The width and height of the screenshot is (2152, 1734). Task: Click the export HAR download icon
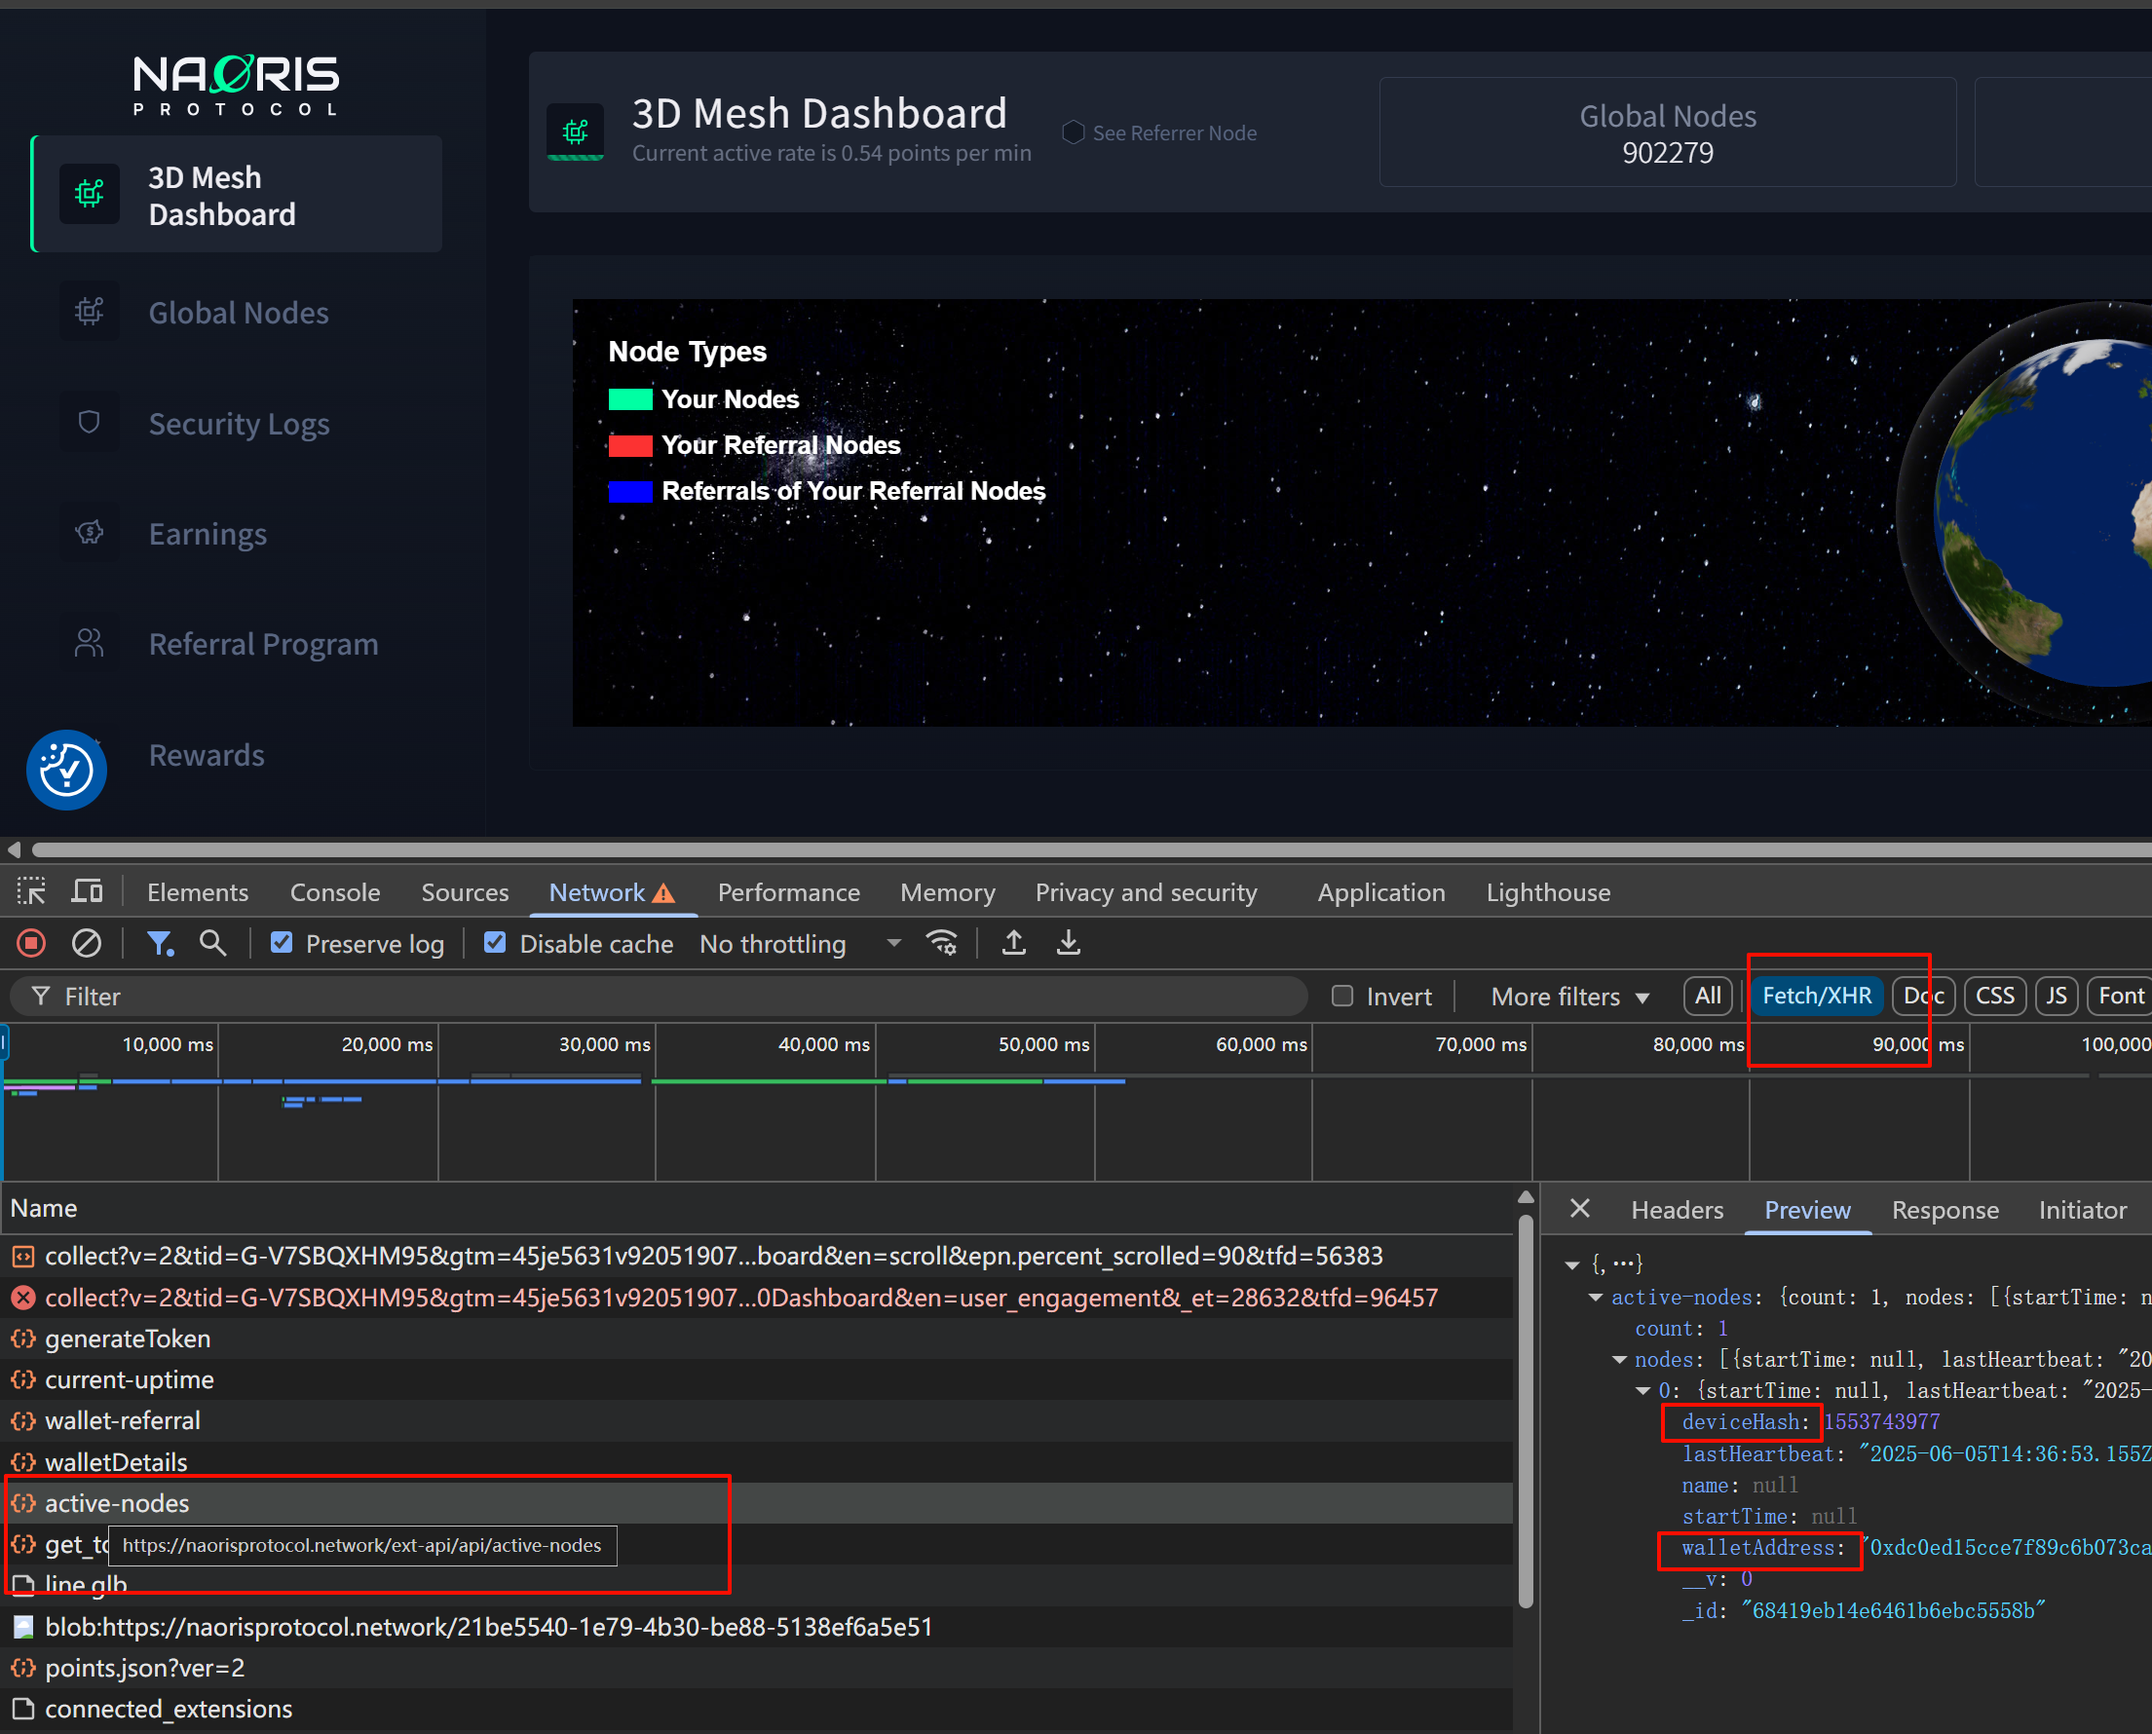1069,943
